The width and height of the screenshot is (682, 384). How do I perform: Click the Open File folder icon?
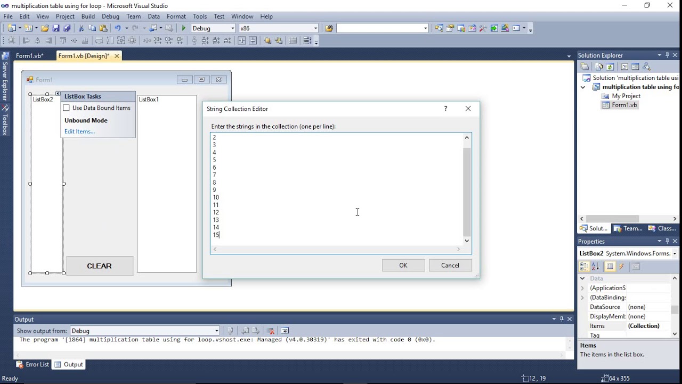coord(45,28)
